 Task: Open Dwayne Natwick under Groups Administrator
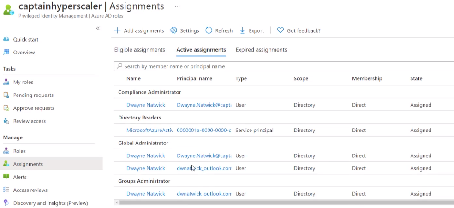[146, 194]
